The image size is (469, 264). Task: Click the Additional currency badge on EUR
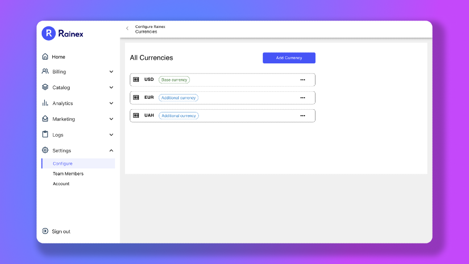pos(178,98)
